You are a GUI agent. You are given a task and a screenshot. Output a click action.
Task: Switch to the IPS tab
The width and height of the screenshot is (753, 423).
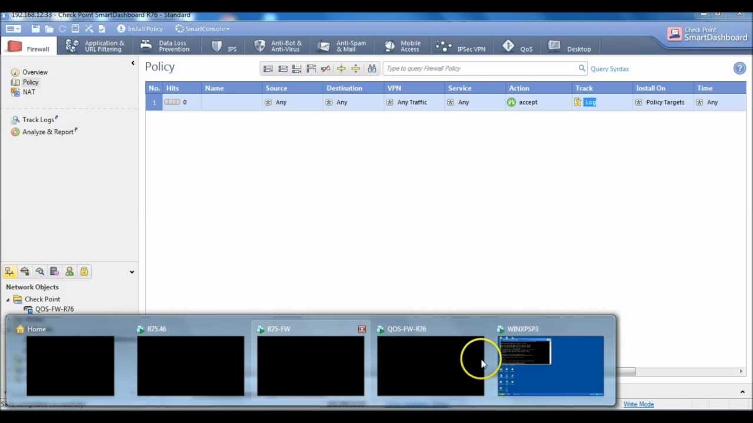click(224, 47)
